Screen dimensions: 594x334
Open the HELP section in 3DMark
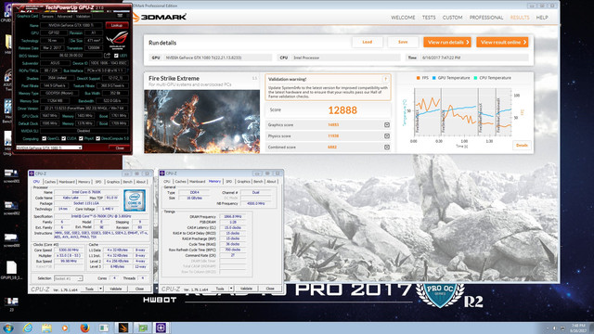point(542,18)
